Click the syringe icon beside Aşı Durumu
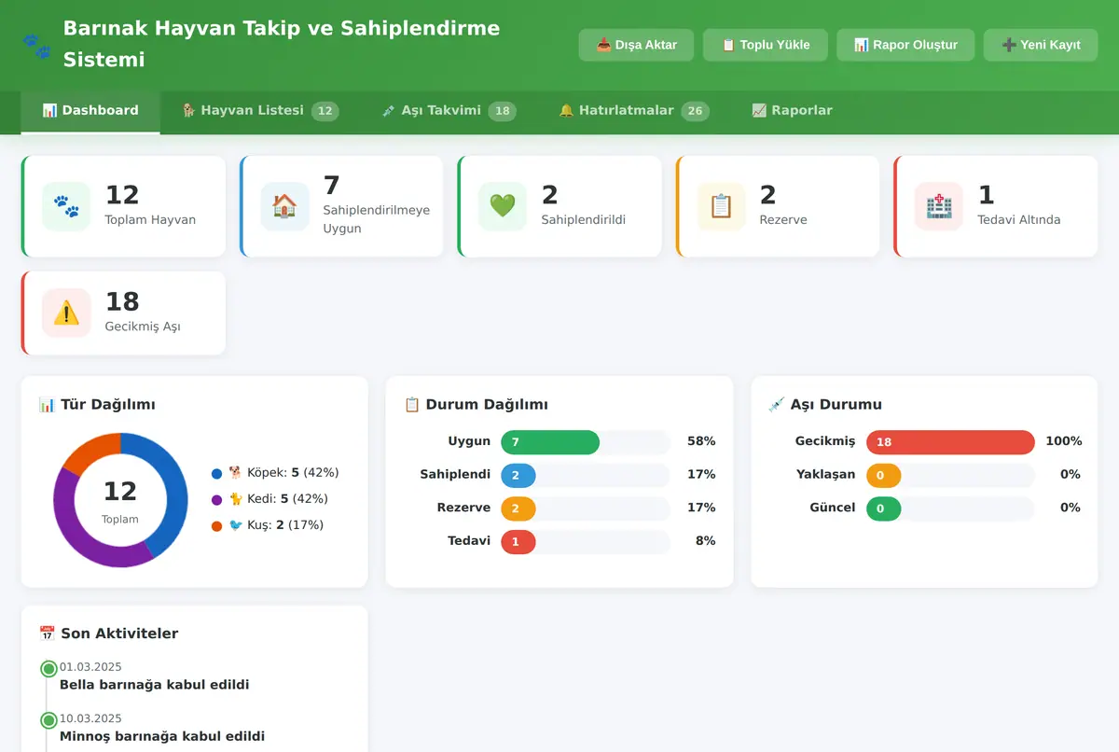Screen dimensions: 1119x752 pyautogui.click(x=777, y=405)
